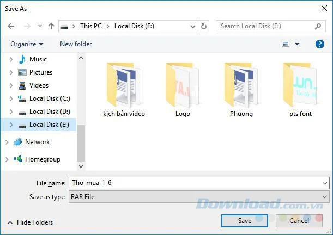
Task: Open the view options dropdown arrow
Action: click(x=298, y=44)
